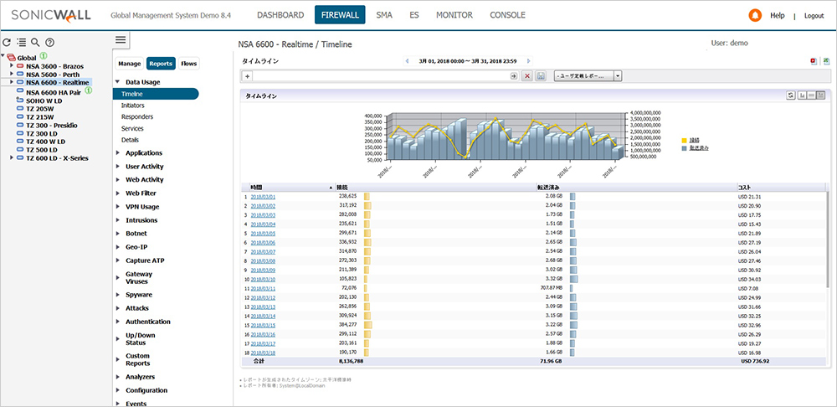This screenshot has width=837, height=407.
Task: Click the go arrow in filter bar
Action: tap(514, 76)
